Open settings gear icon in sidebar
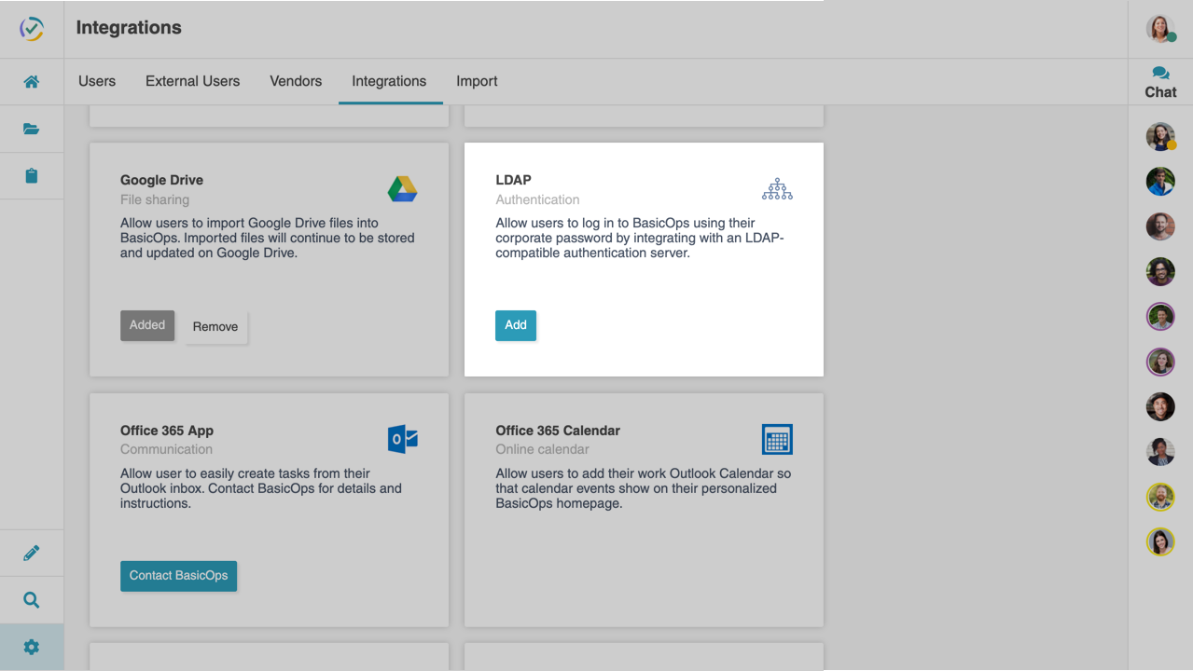This screenshot has height=671, width=1193. coord(32,647)
